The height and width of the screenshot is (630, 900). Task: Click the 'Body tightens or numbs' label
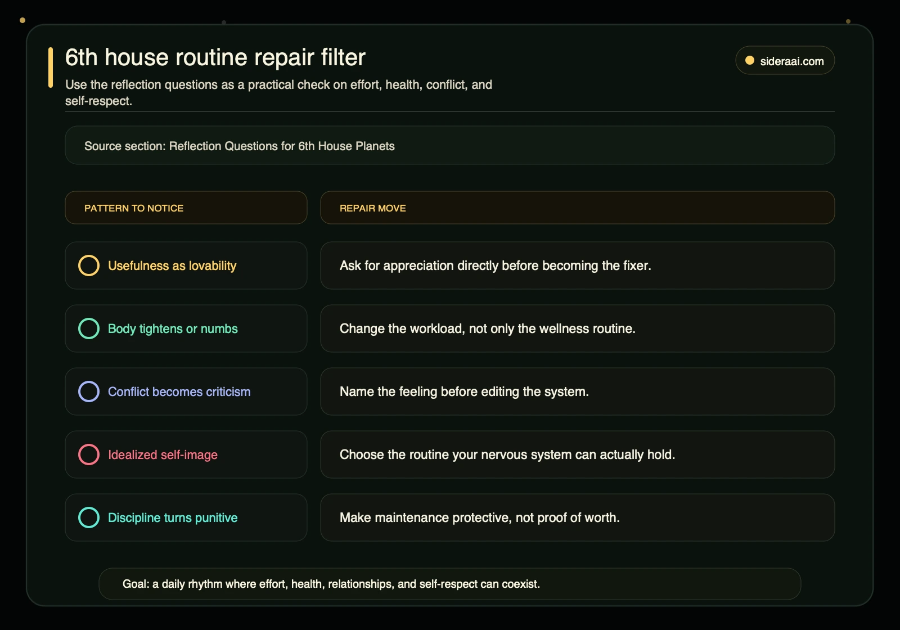tap(173, 328)
